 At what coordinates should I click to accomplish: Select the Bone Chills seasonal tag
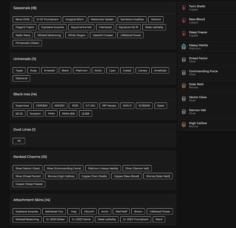[22, 19]
